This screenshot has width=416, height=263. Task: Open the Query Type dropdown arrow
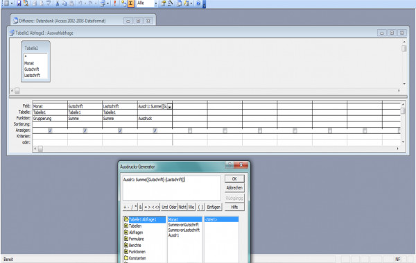click(x=108, y=3)
